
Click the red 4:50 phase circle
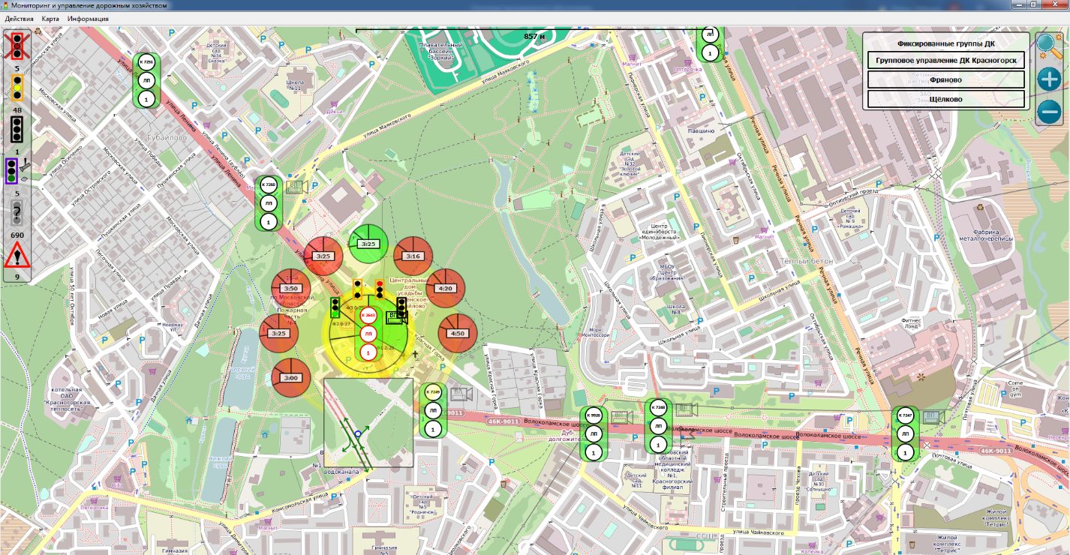[x=458, y=333]
